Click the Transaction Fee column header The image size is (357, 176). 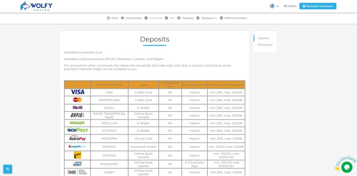pos(170,85)
